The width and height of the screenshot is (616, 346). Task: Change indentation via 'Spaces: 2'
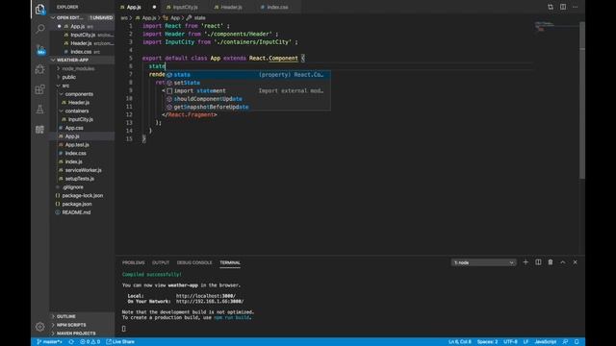click(487, 342)
